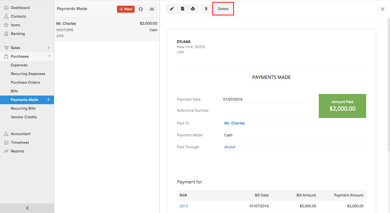Collapse the Purchases section chevron
The image size is (390, 213).
point(49,56)
